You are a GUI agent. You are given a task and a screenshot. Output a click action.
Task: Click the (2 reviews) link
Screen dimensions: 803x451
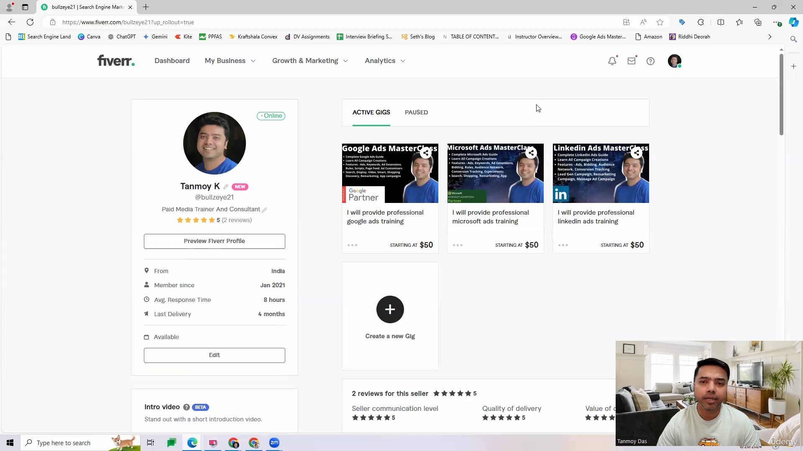tap(237, 220)
